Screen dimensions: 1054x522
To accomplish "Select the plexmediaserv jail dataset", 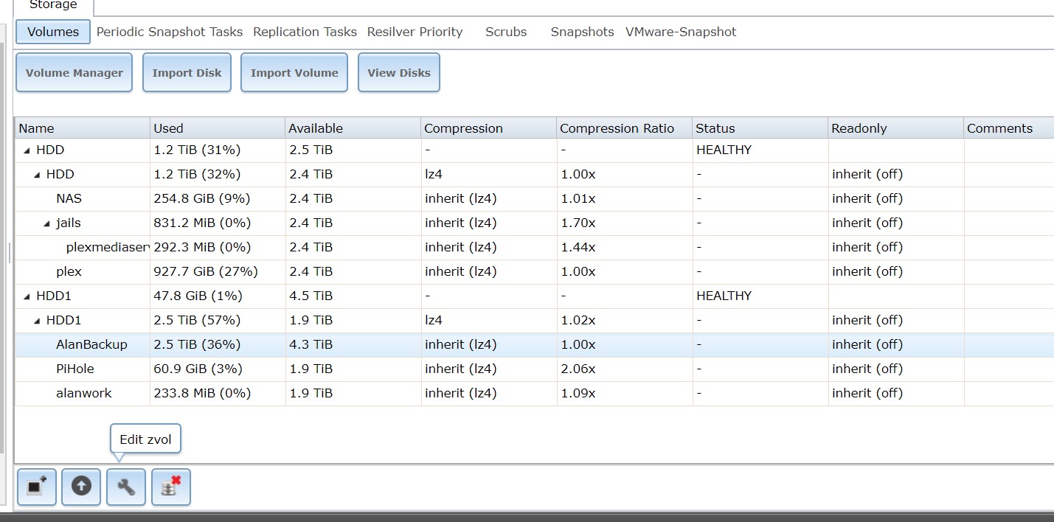I will point(108,247).
